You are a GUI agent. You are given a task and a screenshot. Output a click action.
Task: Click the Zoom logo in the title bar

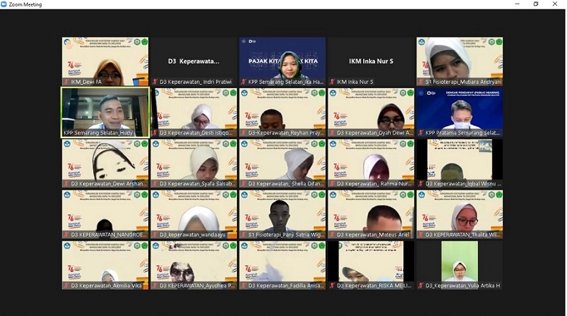coord(4,4)
